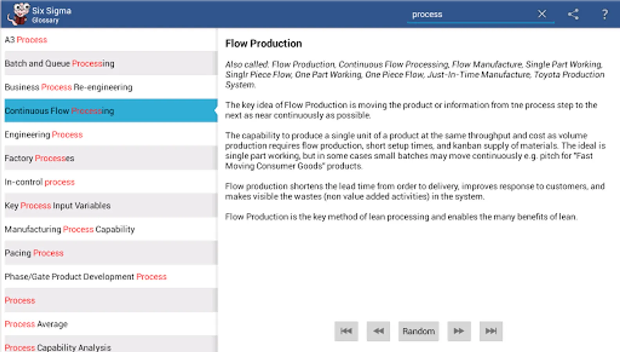This screenshot has height=352, width=620.
Task: Jump to the first glossary entry
Action: 346,331
